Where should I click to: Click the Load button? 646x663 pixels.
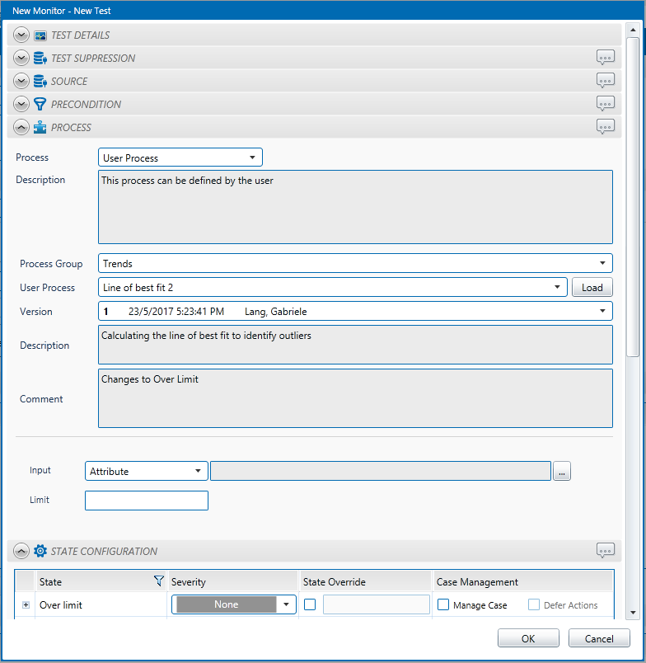[x=592, y=288]
